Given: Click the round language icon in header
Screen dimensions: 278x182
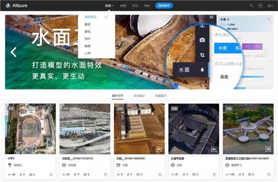Looking at the screenshot, I should [260, 5].
